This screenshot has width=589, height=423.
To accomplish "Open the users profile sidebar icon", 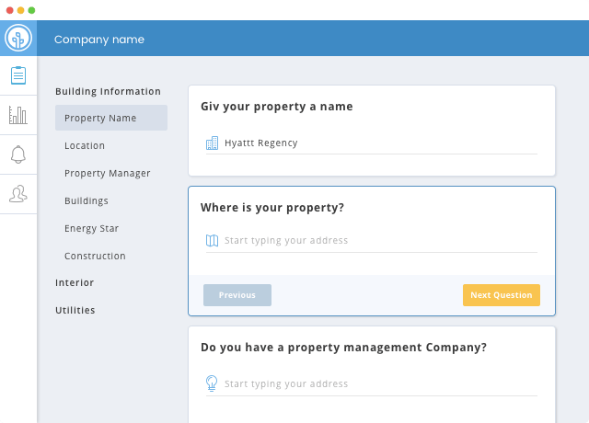I will tap(18, 194).
